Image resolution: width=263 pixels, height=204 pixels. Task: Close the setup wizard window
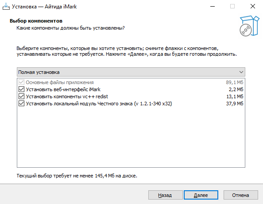(x=253, y=7)
